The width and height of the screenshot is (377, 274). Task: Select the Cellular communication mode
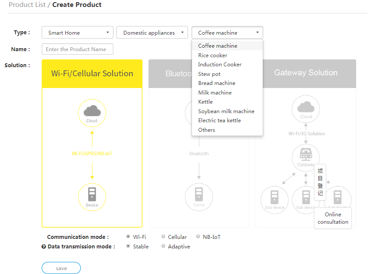[x=163, y=237]
